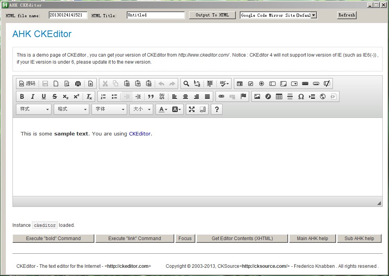Toggle Subscript formatting
Screen dimensions: 389x276
pos(65,97)
